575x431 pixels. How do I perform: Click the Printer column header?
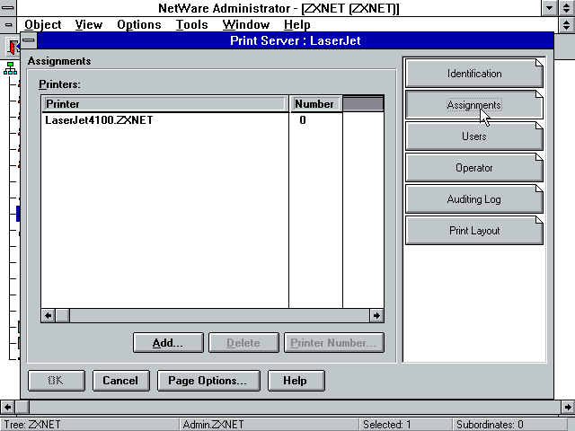pyautogui.click(x=165, y=104)
